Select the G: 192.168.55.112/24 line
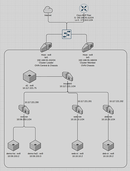This screenshot has height=171, width=130. click(84, 18)
